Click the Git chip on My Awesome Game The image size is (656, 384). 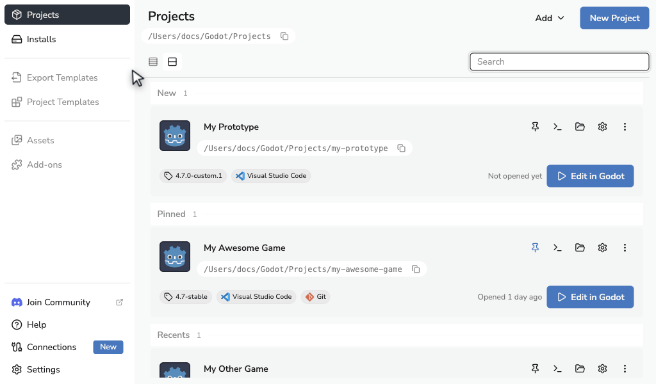tap(315, 297)
